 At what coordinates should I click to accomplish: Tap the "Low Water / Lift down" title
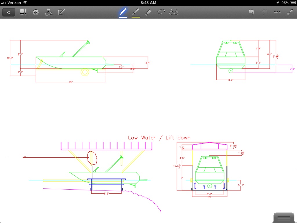coord(159,138)
